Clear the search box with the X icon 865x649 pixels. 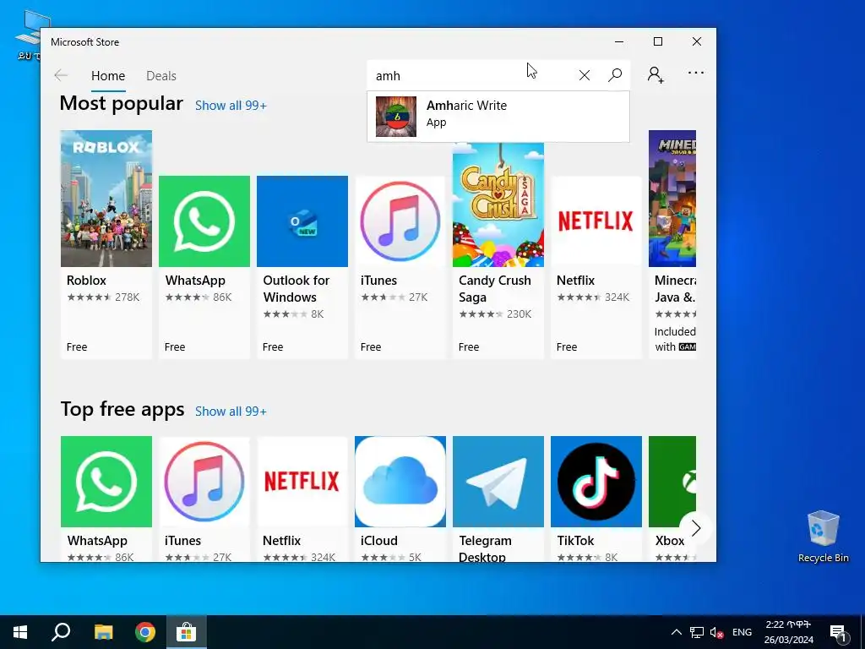pos(585,75)
